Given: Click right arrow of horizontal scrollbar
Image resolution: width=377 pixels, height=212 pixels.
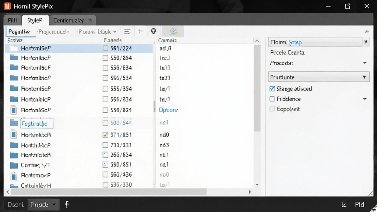Looking at the screenshot, I should (x=250, y=192).
